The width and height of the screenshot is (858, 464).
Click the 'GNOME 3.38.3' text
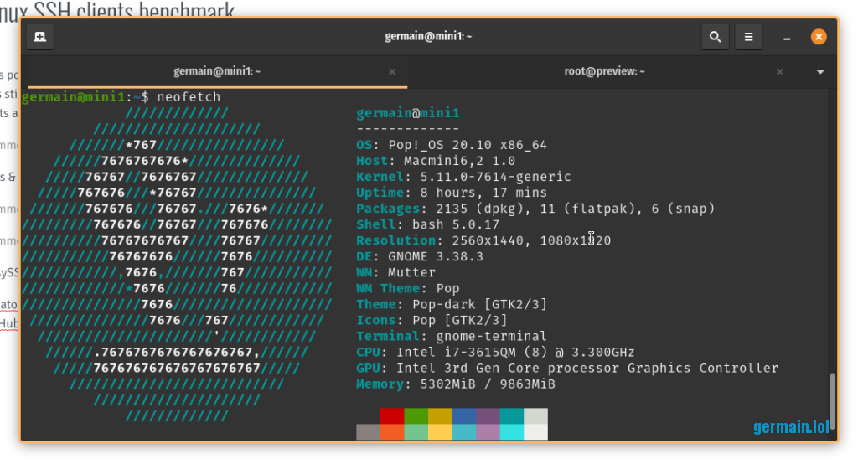click(436, 256)
